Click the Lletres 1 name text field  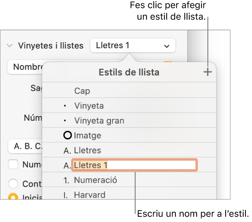134,165
